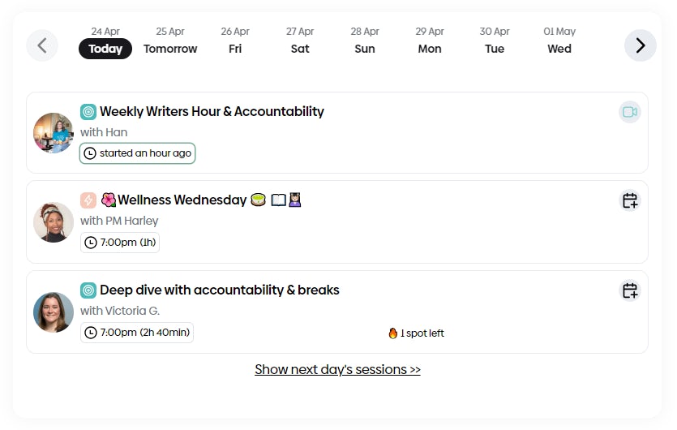Select the Today 24 Apr tab
This screenshot has width=677, height=430.
coord(105,41)
